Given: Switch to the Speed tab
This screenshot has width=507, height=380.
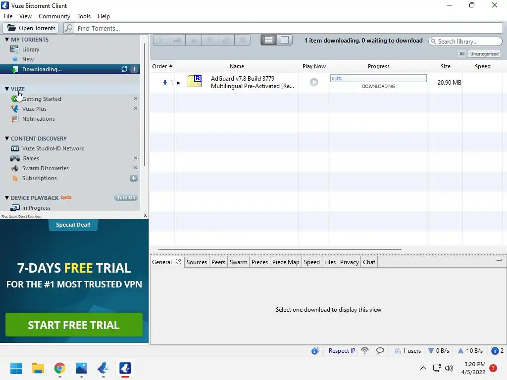Looking at the screenshot, I should click(x=312, y=262).
